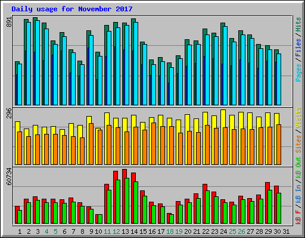305x238 pixels.
Task: Click green weekend day label '18'
Action: [x=170, y=231]
